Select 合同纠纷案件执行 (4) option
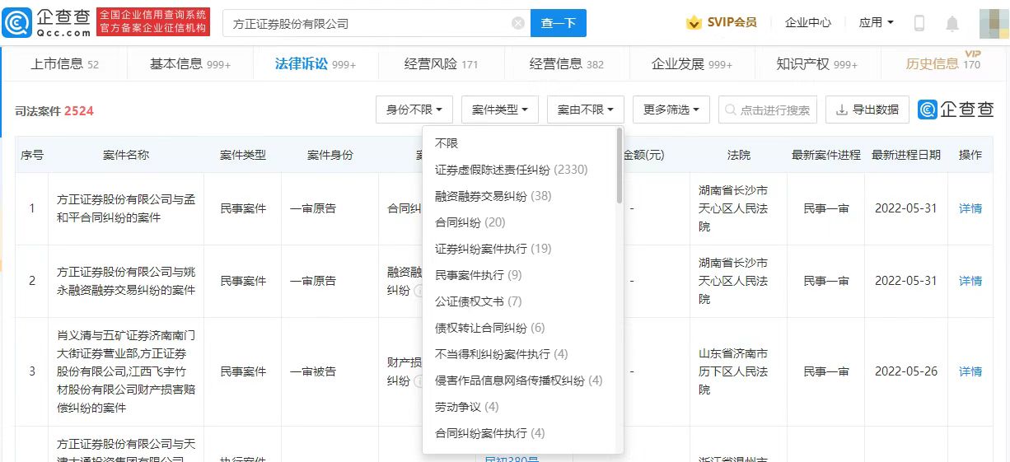The width and height of the screenshot is (1010, 462). [x=519, y=433]
